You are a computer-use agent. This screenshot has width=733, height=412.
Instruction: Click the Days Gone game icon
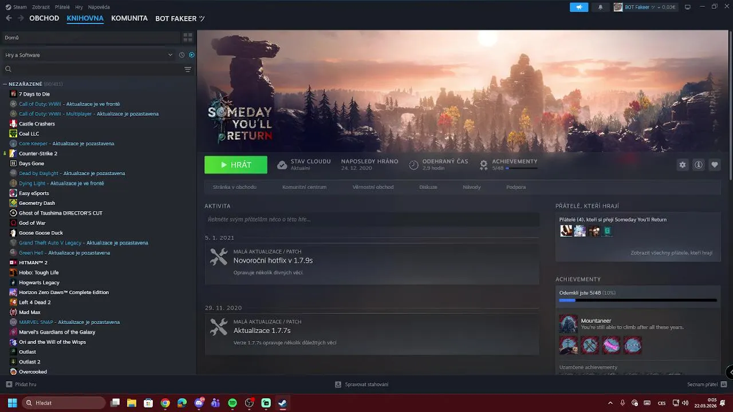click(13, 163)
